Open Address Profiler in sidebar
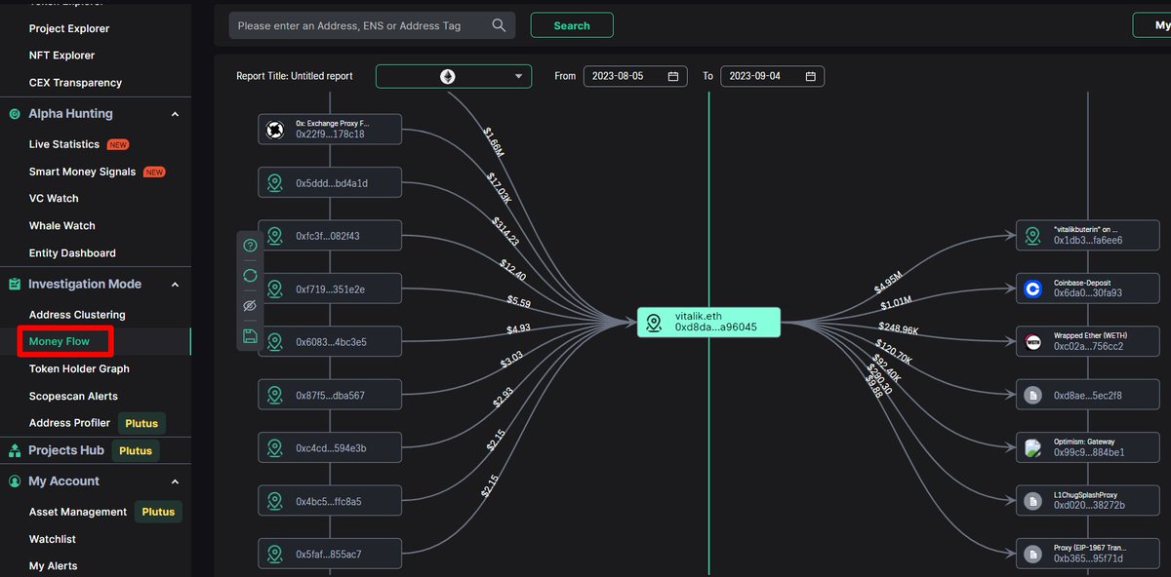This screenshot has height=577, width=1171. (x=69, y=423)
